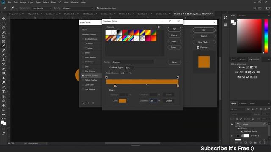Open the Presets gear menu
This screenshot has height=152, width=271.
pos(159,27)
